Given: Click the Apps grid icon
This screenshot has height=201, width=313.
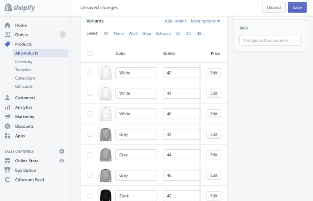Looking at the screenshot, I should coord(7,136).
